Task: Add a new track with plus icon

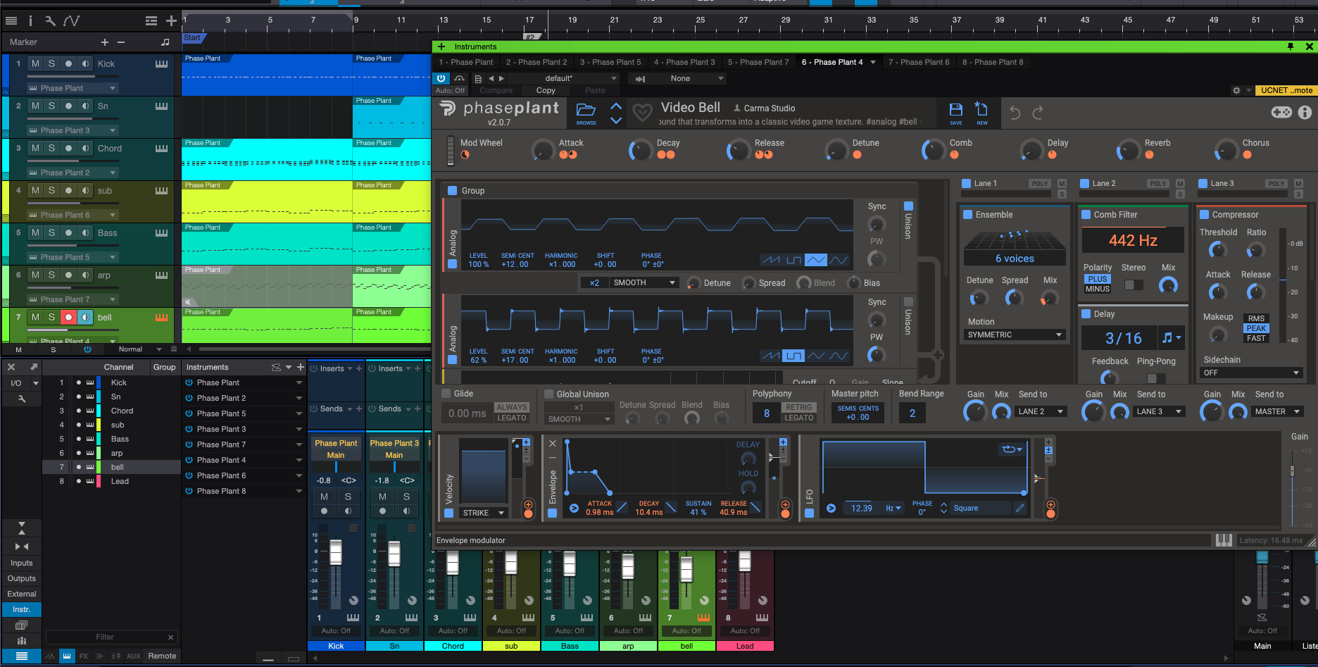Action: (x=171, y=21)
